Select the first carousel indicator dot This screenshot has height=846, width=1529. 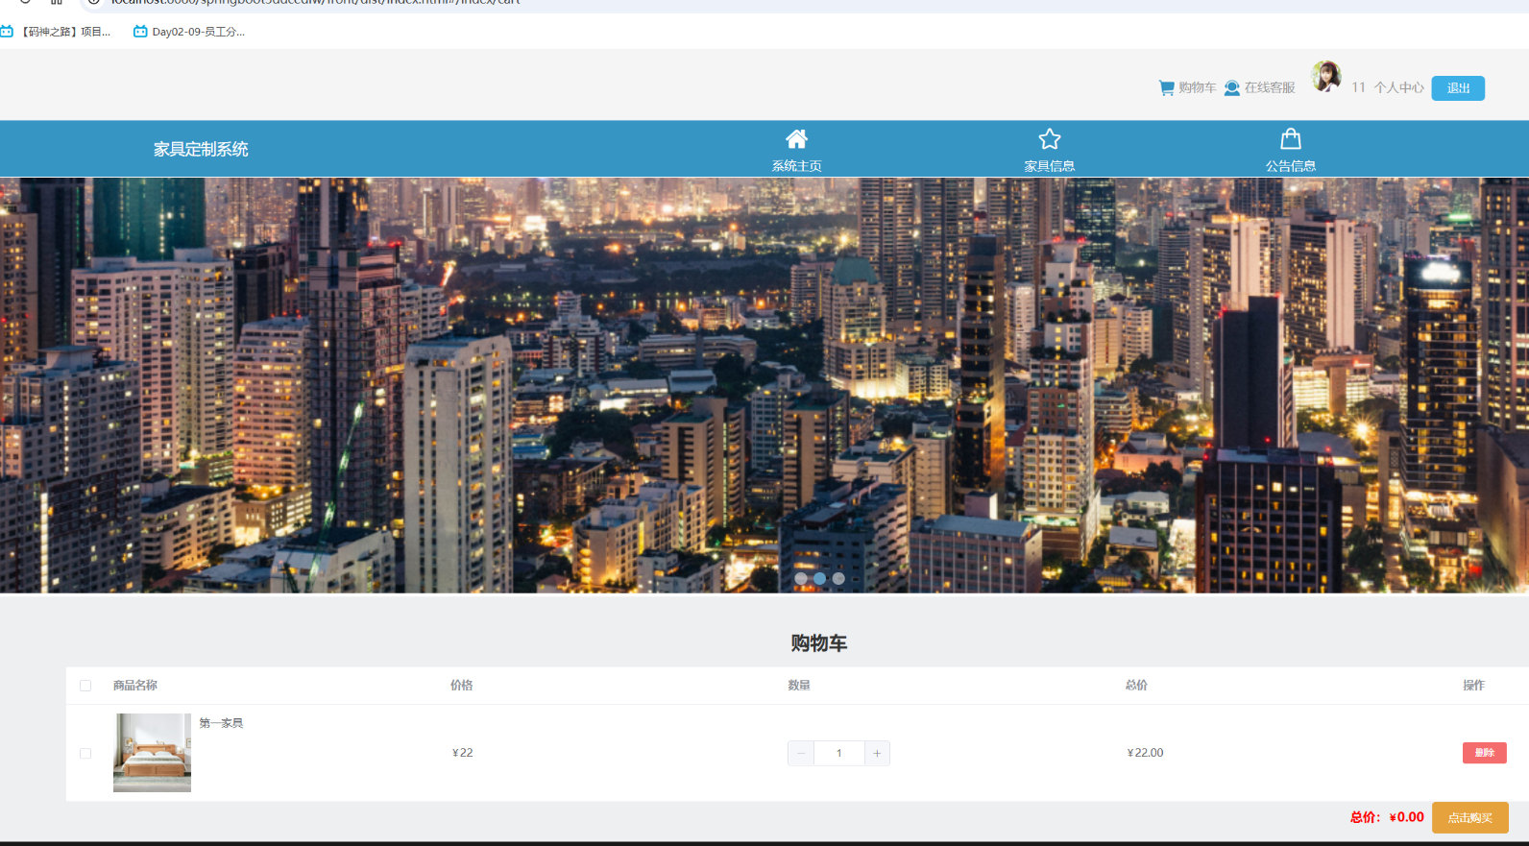801,578
